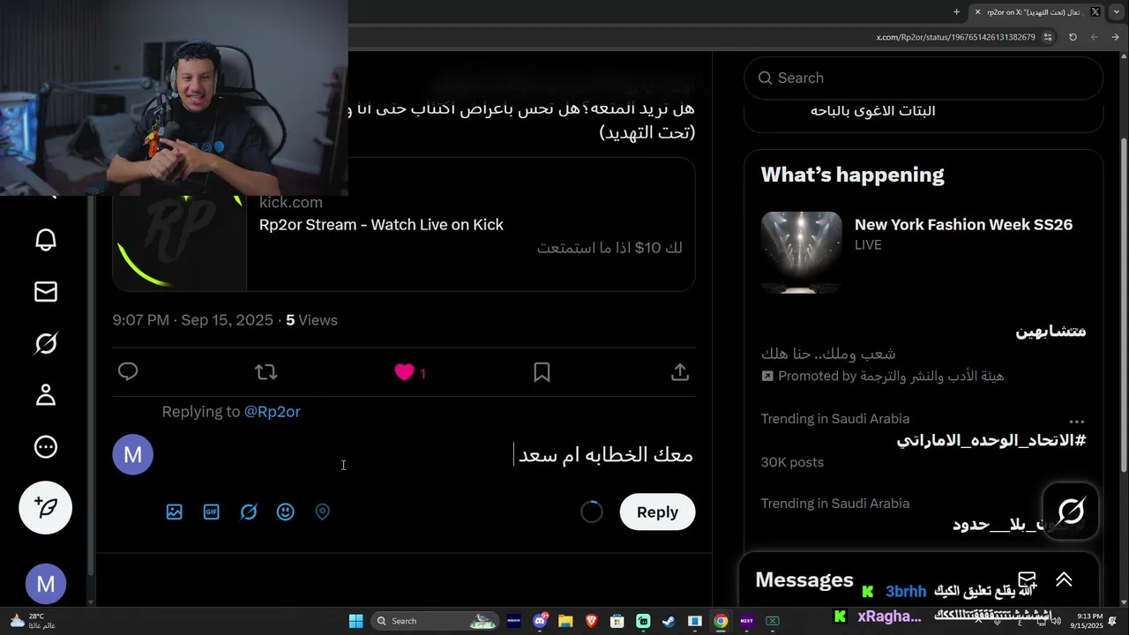Open Messages envelope in the left sidebar

(46, 292)
